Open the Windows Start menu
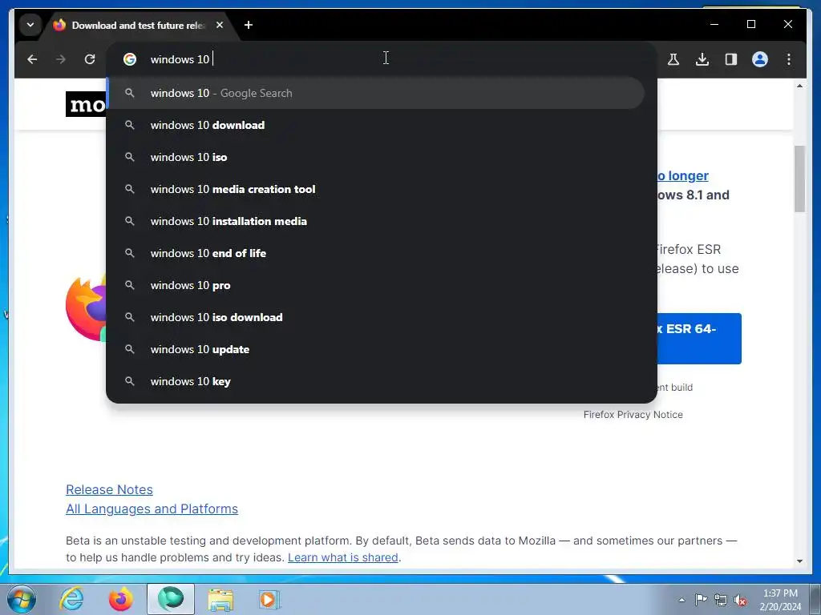 [22, 599]
